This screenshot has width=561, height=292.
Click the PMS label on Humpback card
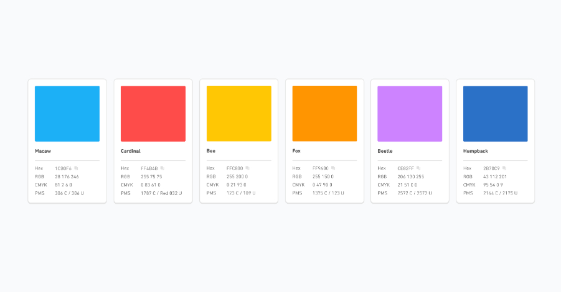[x=468, y=193]
